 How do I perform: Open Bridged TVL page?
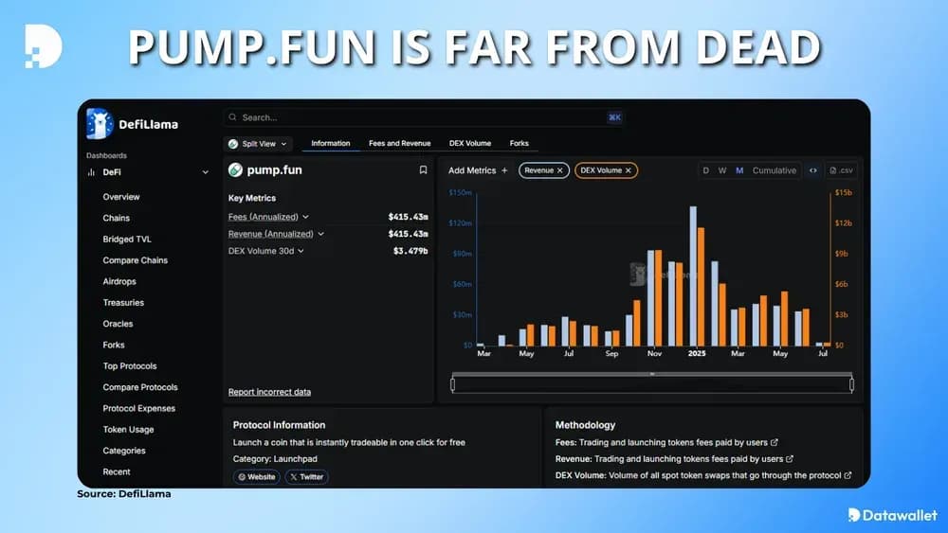coord(127,239)
